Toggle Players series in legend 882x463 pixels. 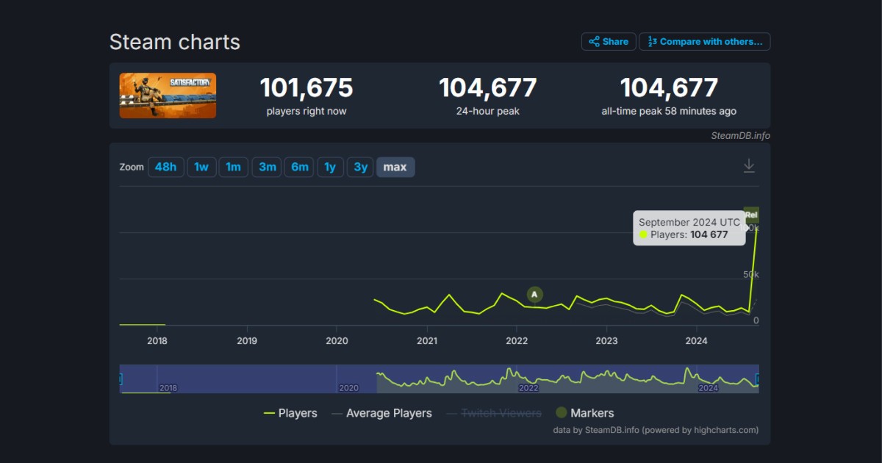tap(290, 414)
